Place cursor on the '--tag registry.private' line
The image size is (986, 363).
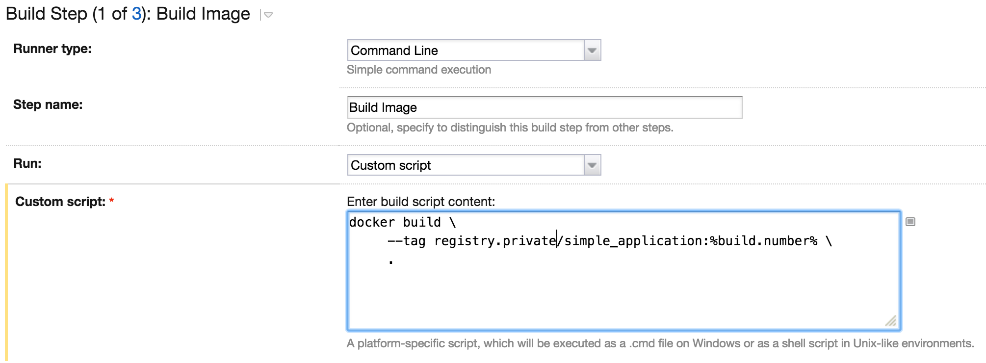pyautogui.click(x=610, y=241)
